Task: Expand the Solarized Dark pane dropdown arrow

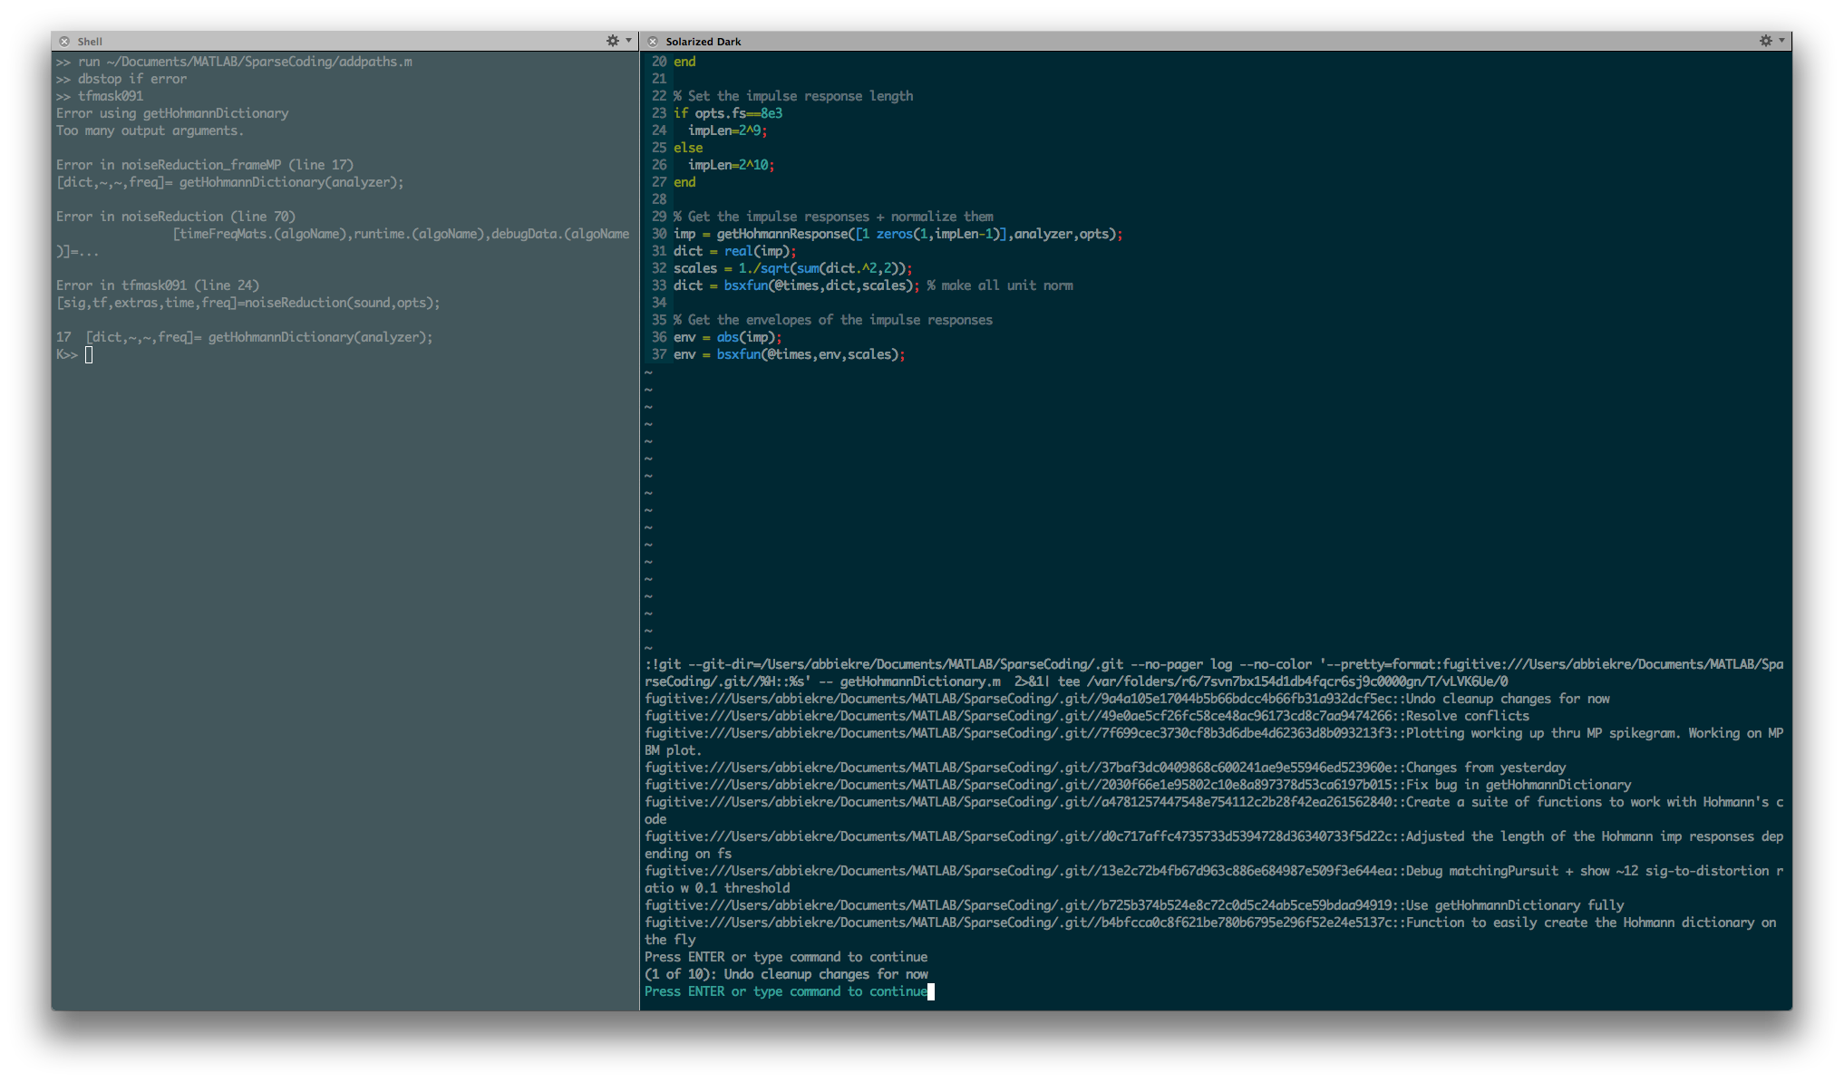Action: coord(1782,41)
